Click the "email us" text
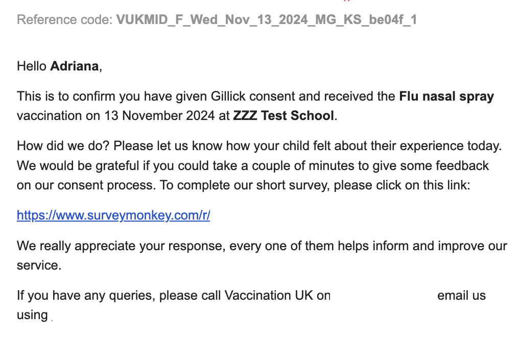Screen dimensions: 520x337 click(461, 295)
